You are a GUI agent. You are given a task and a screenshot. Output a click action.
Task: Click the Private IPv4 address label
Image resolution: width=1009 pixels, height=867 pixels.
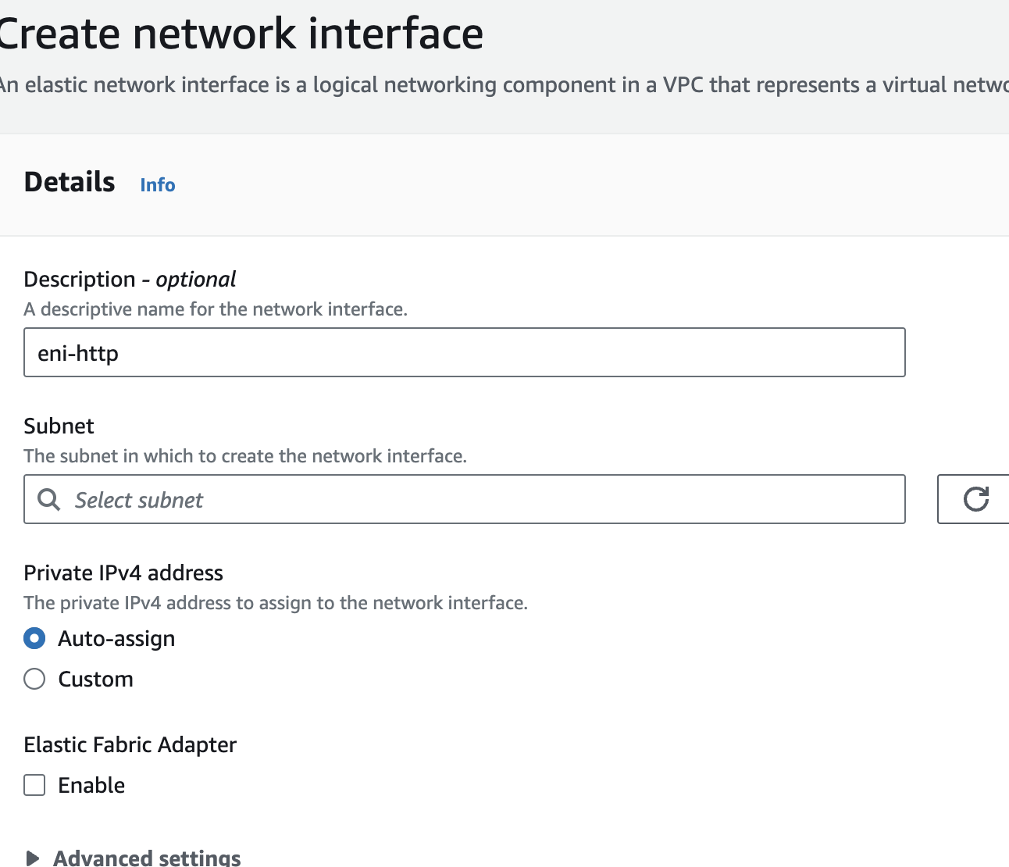pos(123,573)
